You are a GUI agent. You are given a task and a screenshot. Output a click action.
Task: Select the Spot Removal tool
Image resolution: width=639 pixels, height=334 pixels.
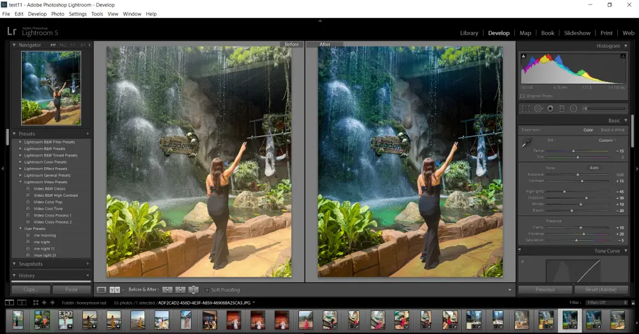pos(538,109)
